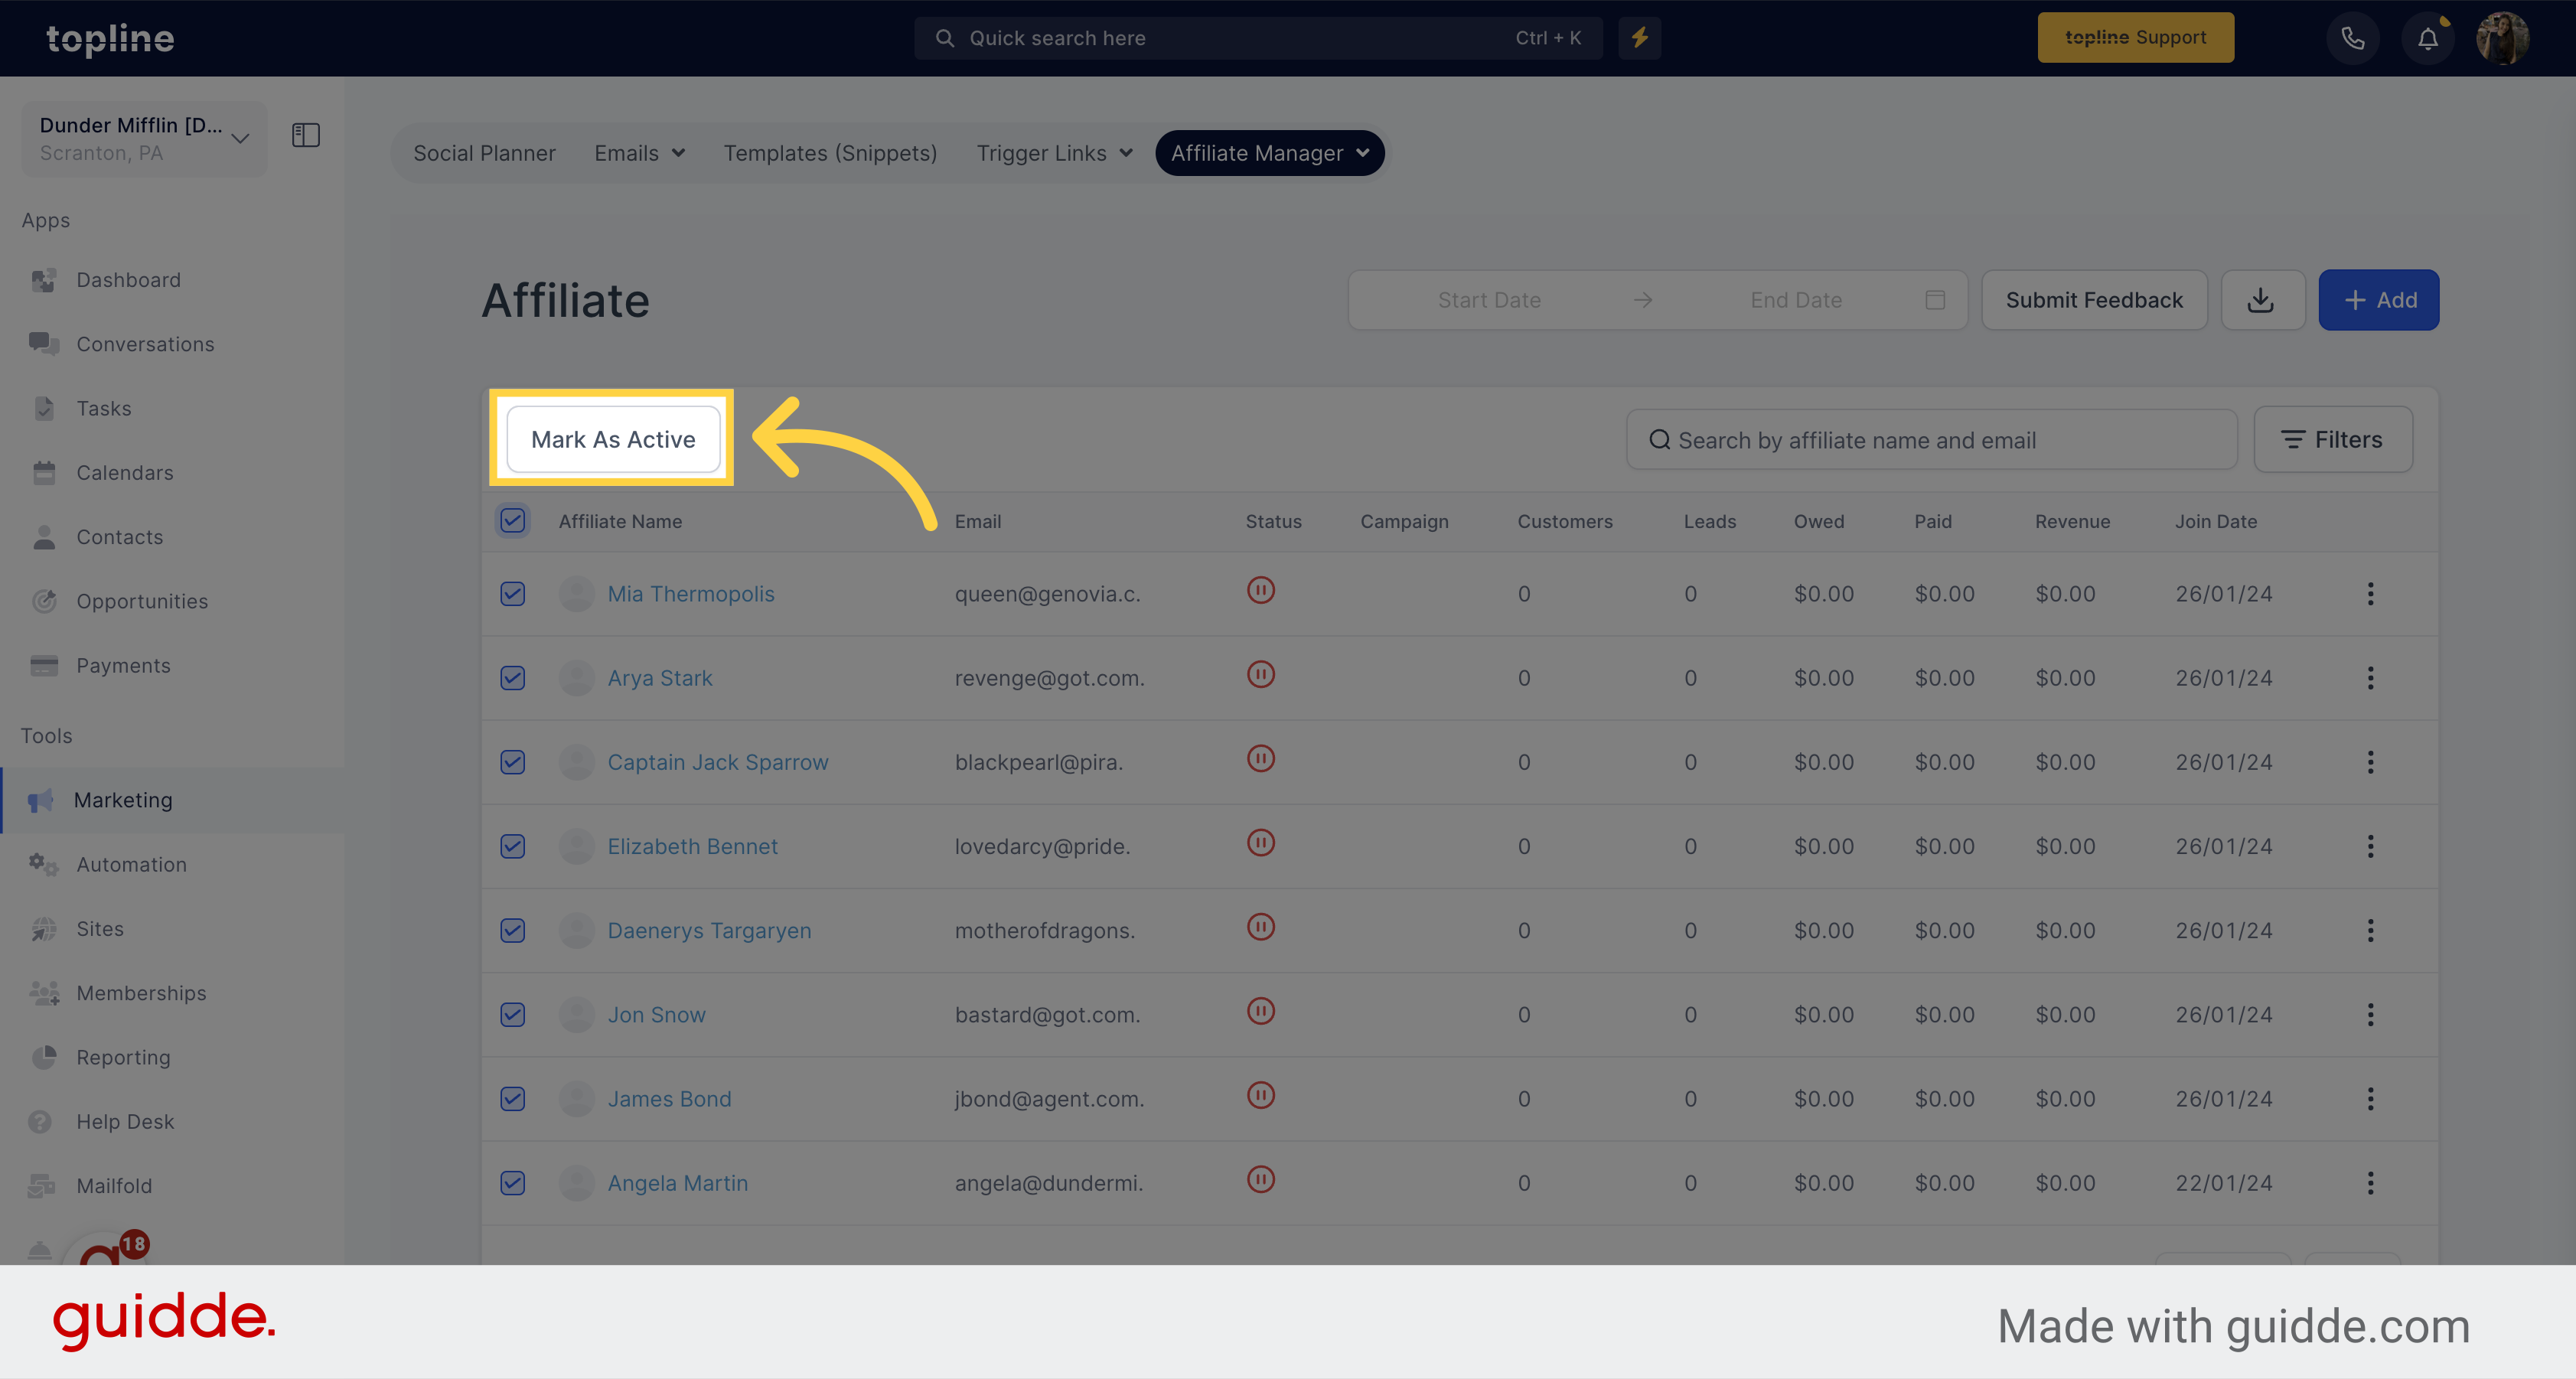
Task: Toggle checkbox for Daenerys Targaryen
Action: [514, 929]
